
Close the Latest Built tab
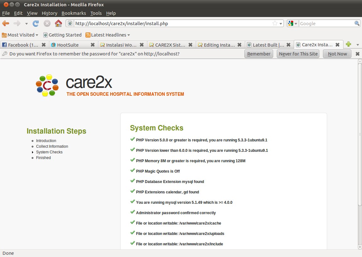click(288, 45)
